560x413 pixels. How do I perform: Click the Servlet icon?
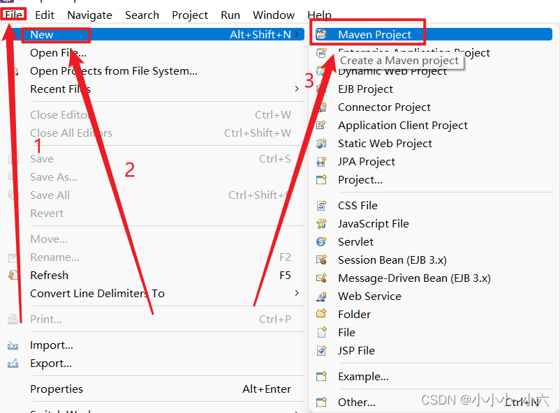click(x=321, y=241)
